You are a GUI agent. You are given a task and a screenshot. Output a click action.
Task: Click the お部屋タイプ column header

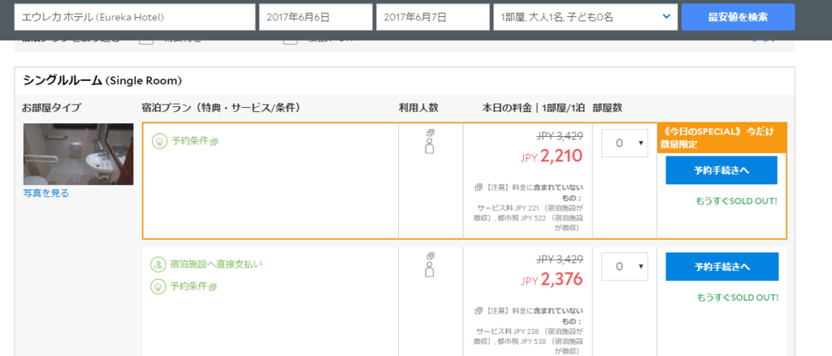51,108
